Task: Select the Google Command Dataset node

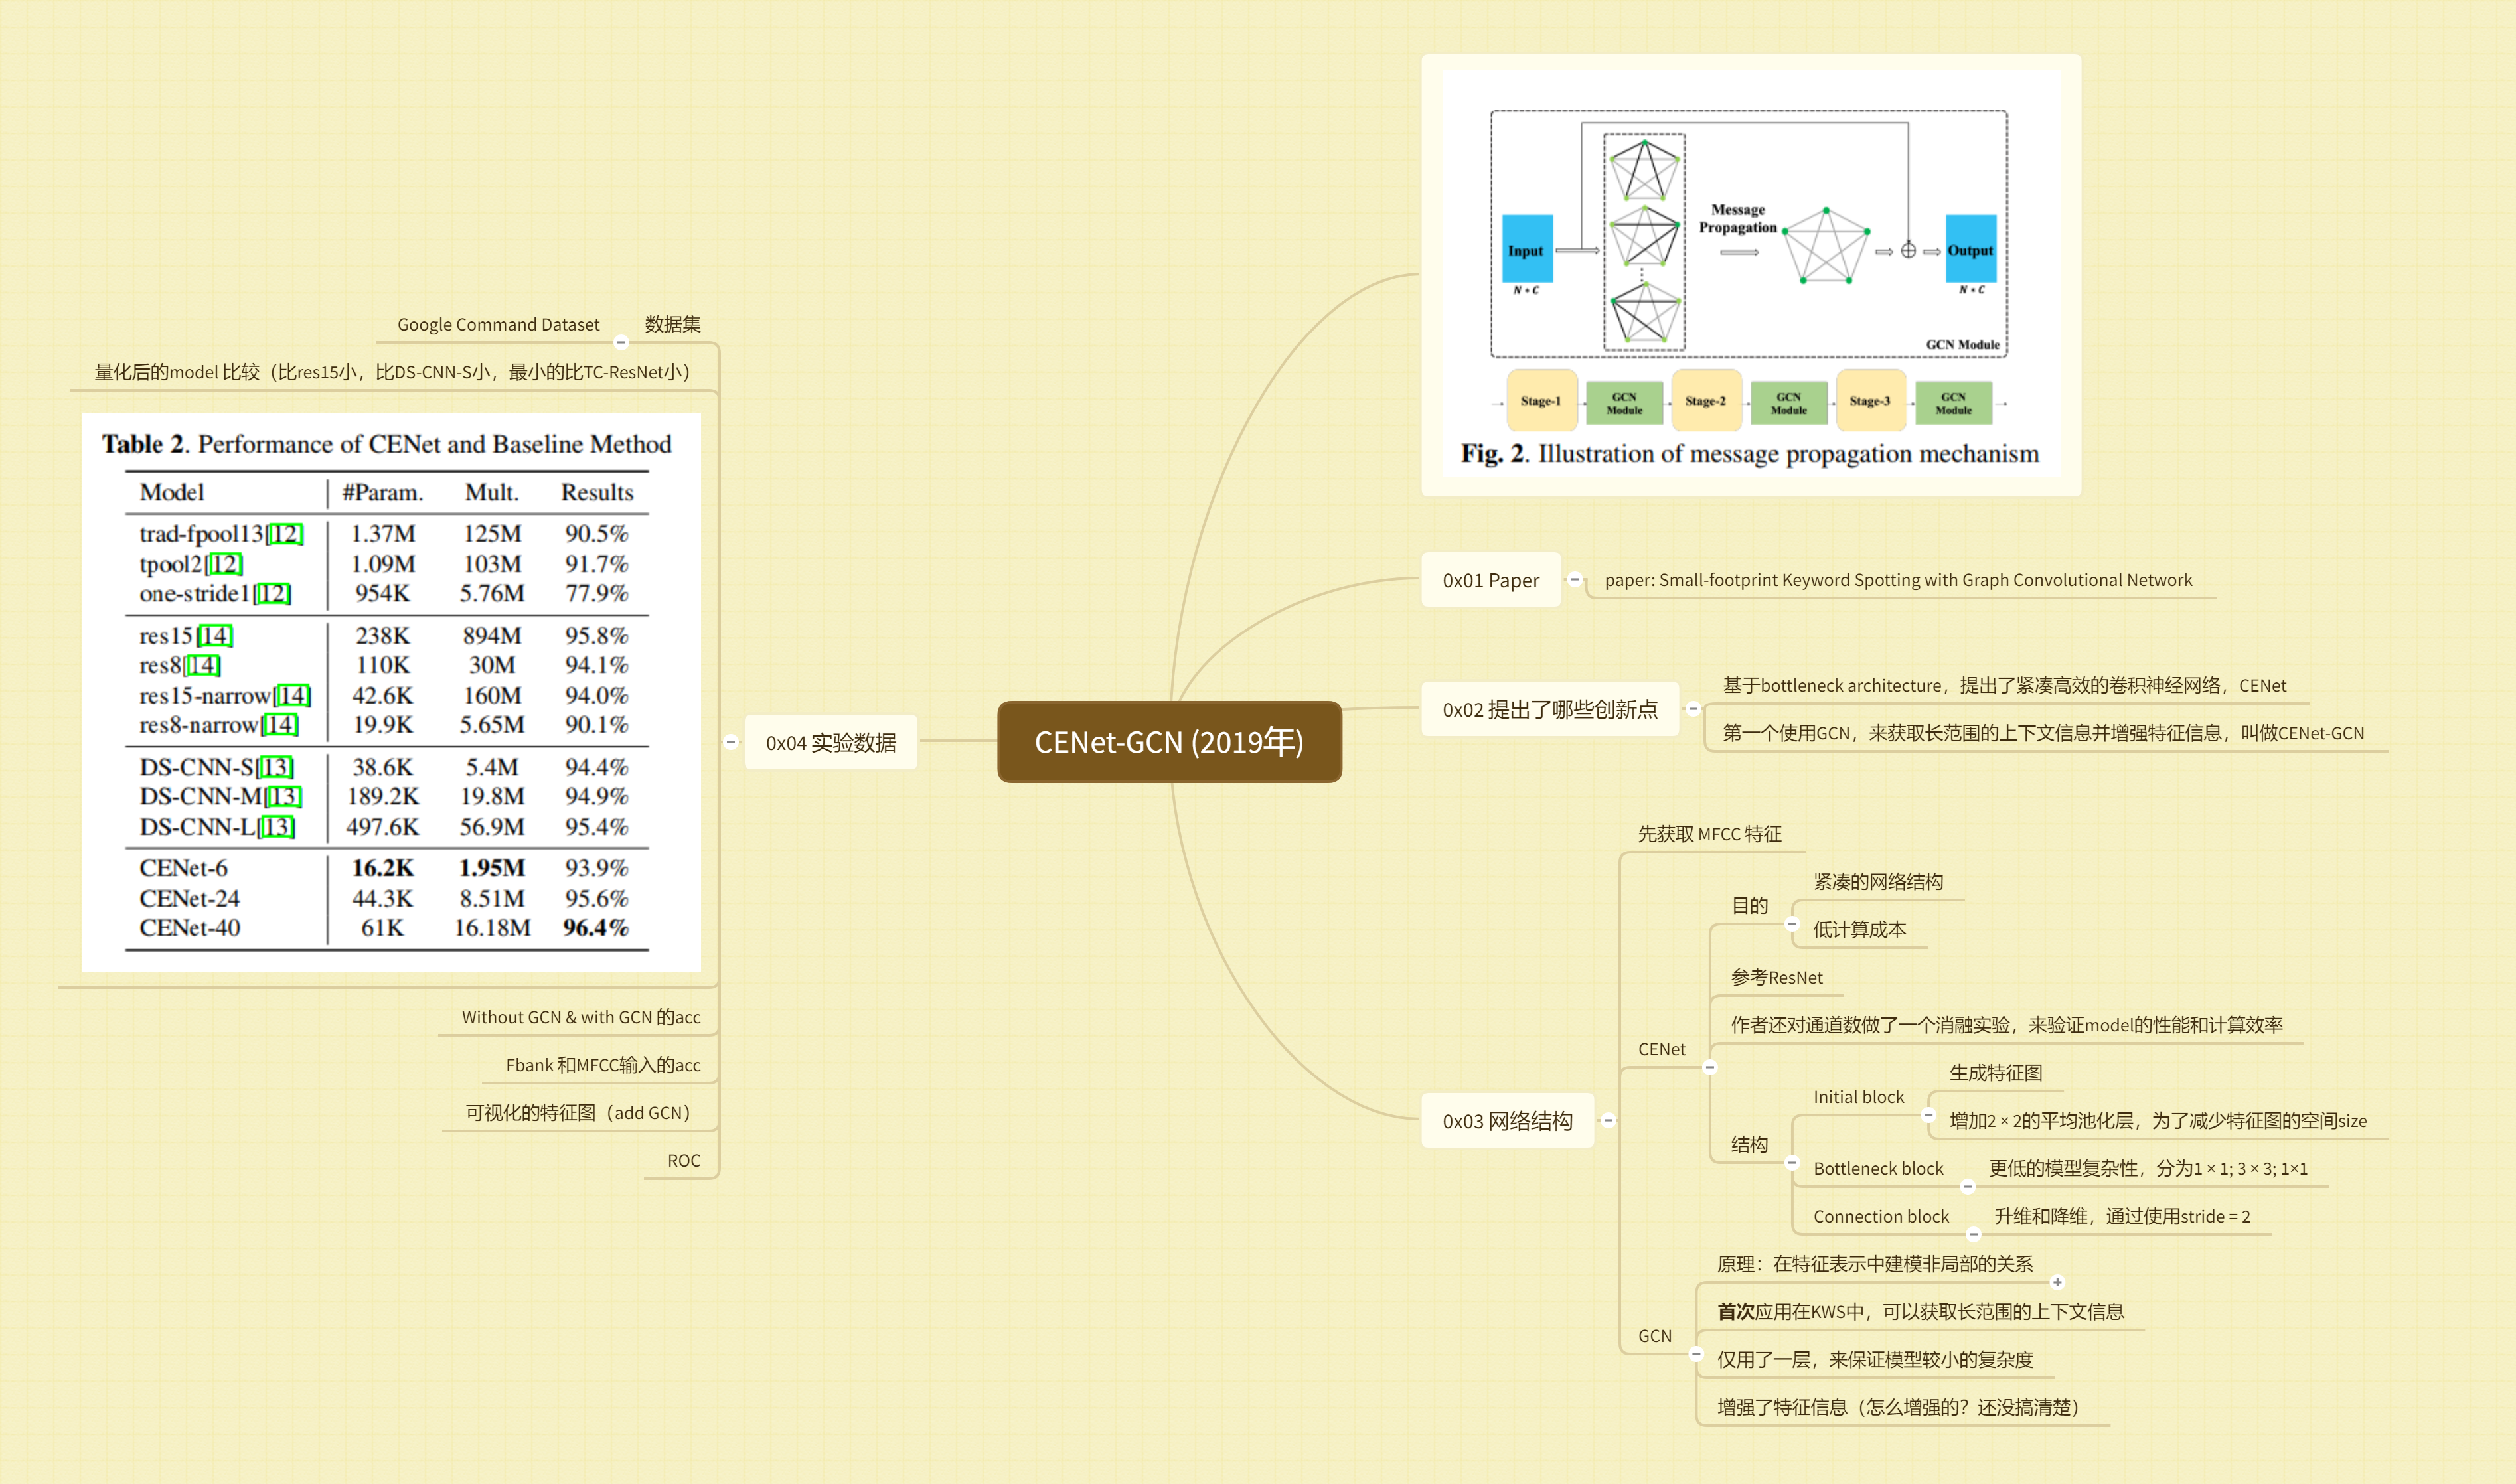Action: 498,324
